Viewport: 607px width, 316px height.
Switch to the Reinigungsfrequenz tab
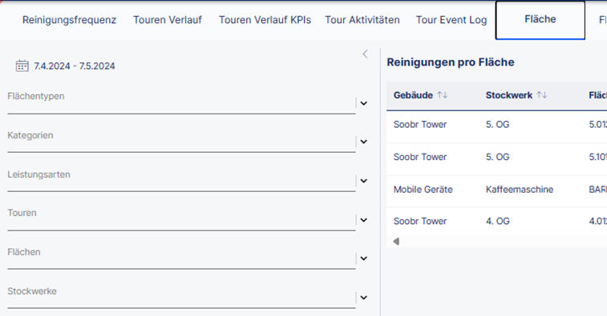tap(69, 20)
